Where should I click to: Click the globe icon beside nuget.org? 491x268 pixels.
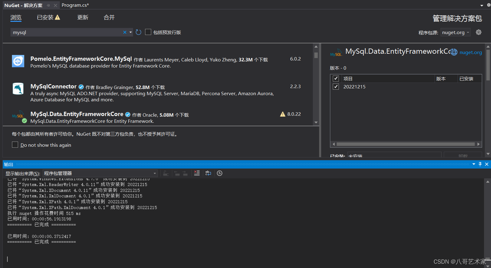[454, 52]
